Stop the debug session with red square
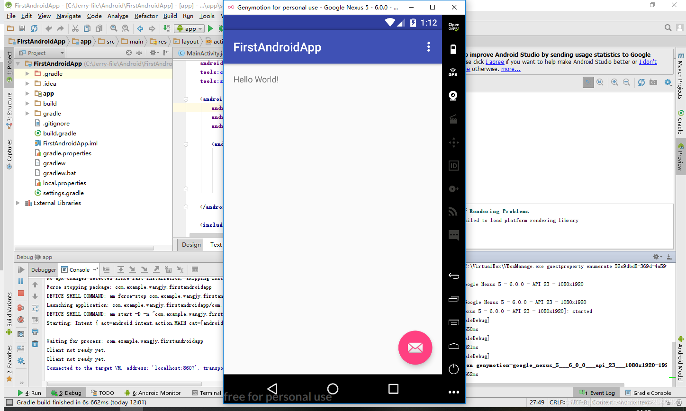This screenshot has width=686, height=411. 21,293
